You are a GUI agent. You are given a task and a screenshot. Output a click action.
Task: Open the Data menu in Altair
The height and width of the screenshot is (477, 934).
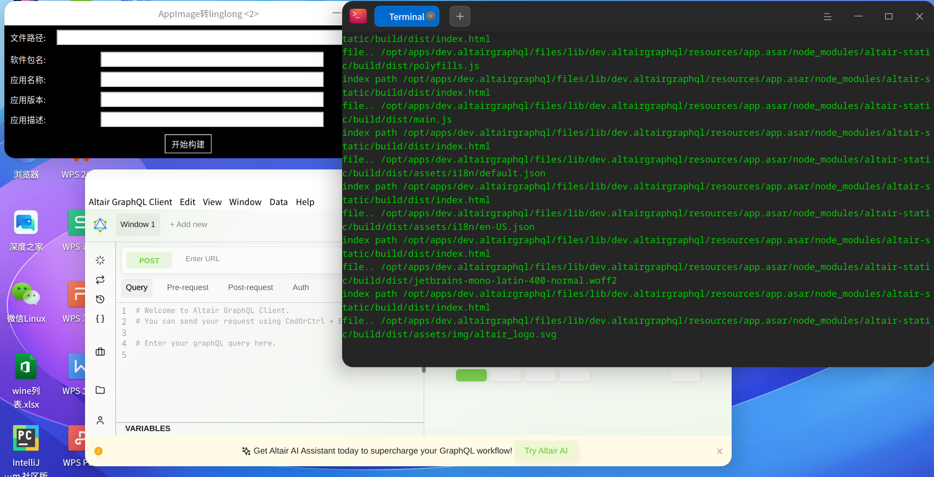pos(279,202)
